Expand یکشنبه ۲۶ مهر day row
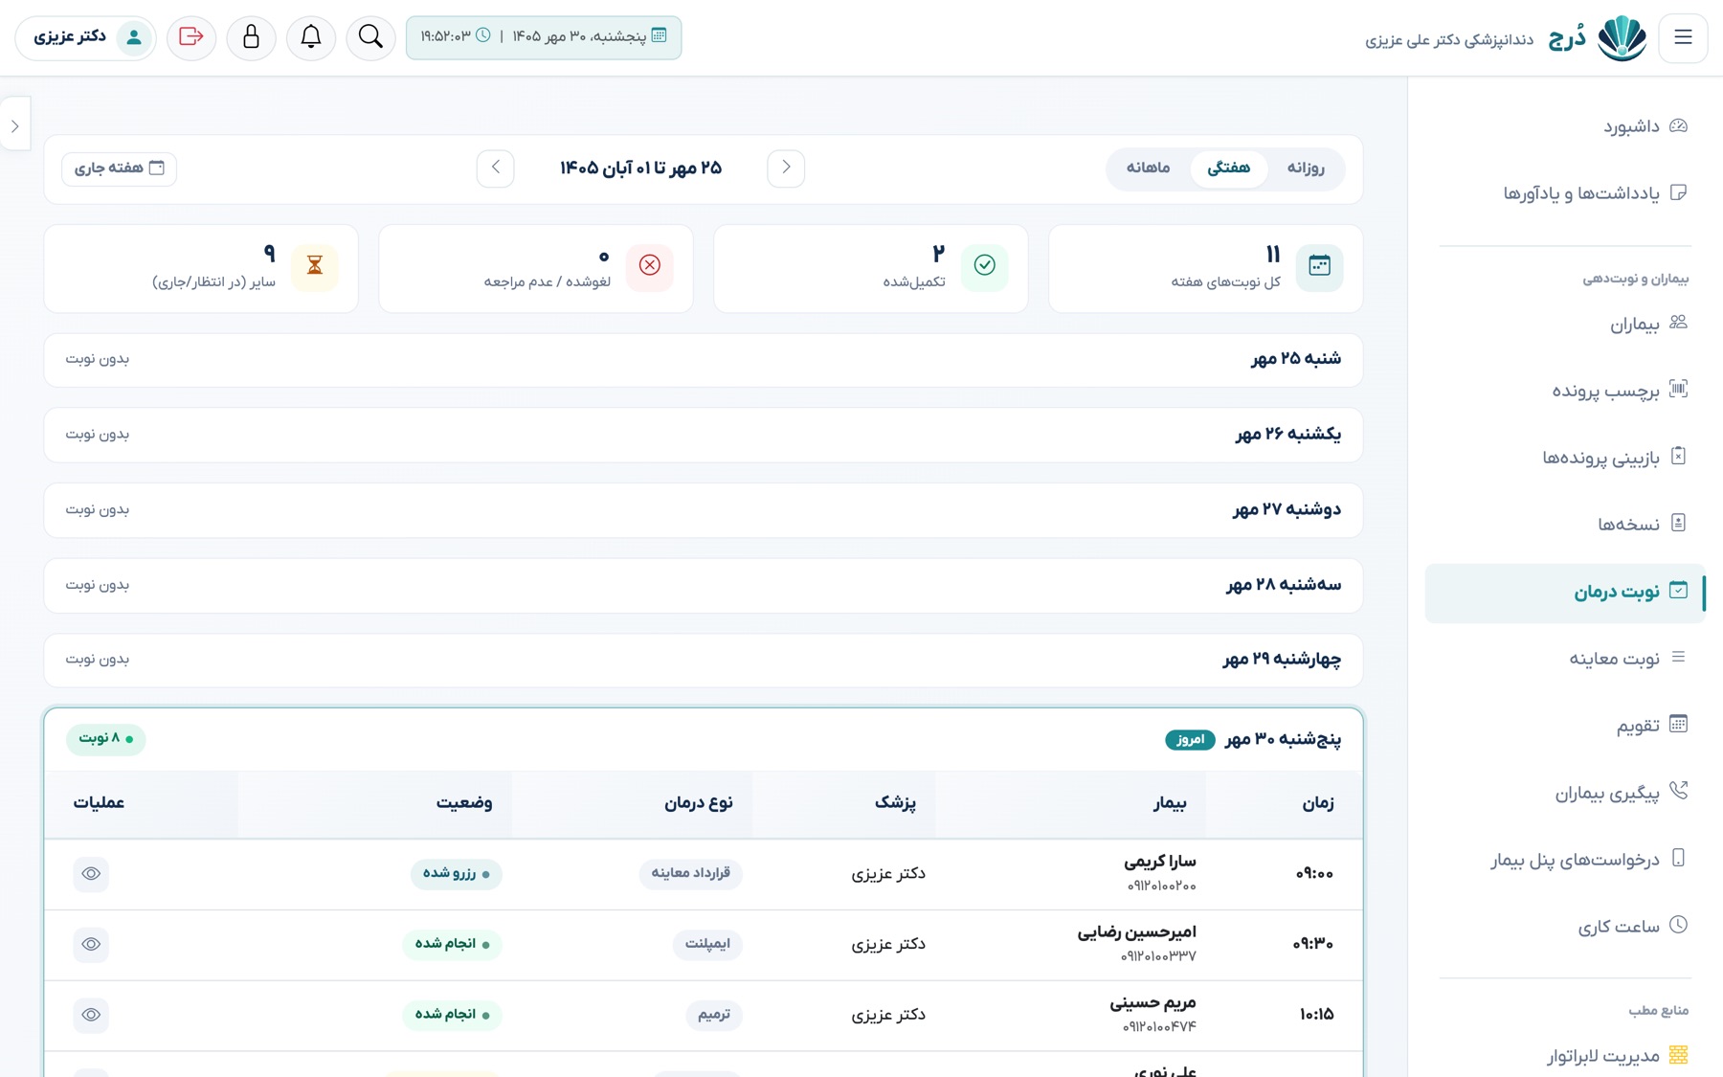Viewport: 1723px width, 1077px height. (704, 435)
